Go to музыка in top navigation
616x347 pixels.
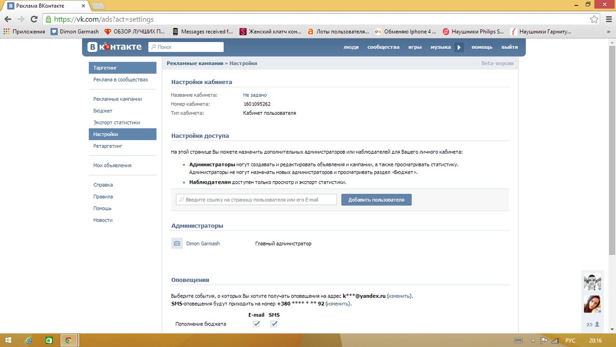tap(440, 47)
